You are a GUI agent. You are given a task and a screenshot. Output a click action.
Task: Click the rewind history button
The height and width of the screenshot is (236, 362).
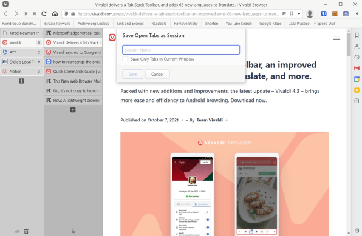point(26,14)
